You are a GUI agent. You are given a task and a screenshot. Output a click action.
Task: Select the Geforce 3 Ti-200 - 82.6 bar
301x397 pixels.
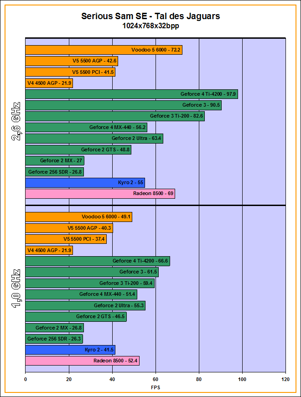115,116
